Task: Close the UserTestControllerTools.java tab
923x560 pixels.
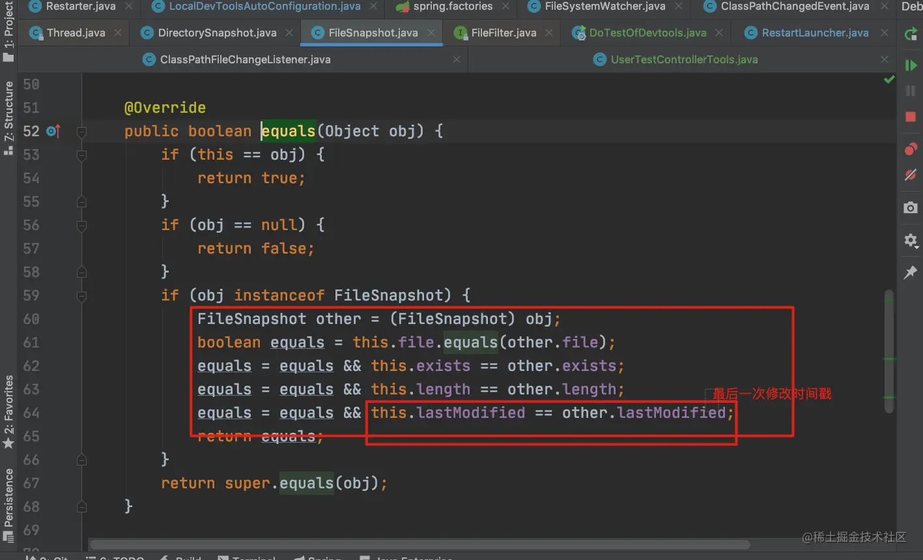Action: coord(884,59)
